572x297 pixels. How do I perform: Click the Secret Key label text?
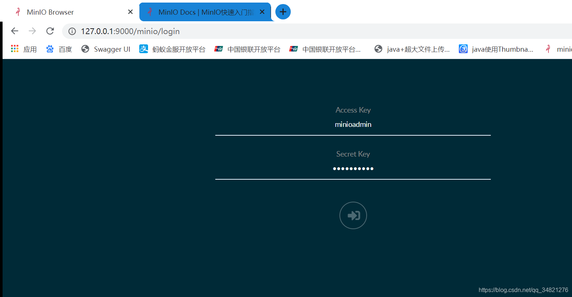(x=353, y=154)
